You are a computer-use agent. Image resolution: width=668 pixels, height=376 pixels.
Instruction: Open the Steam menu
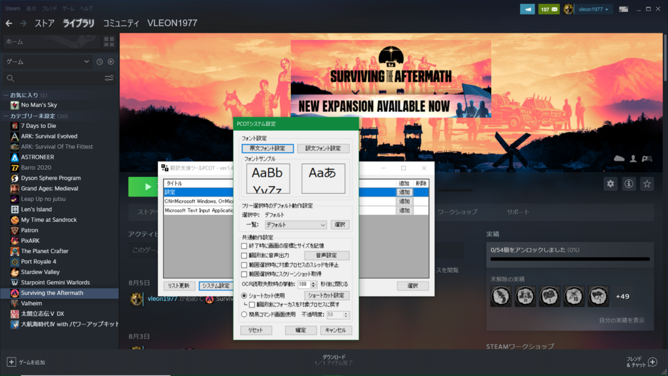pyautogui.click(x=12, y=8)
